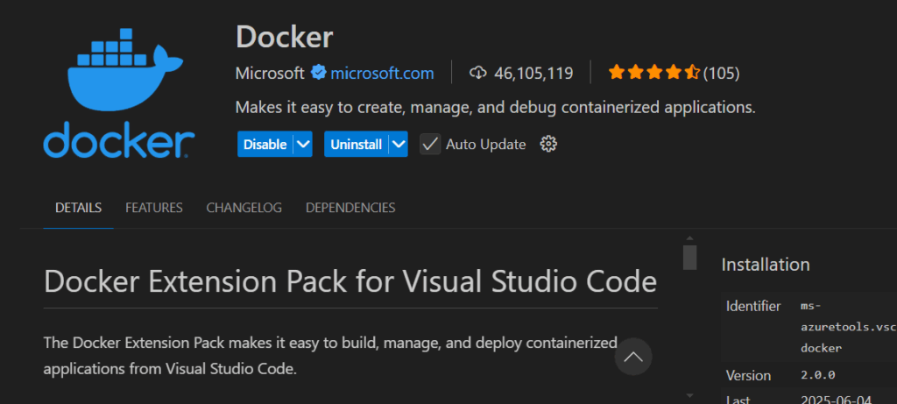Click the Docker whale logo image

pos(119,93)
